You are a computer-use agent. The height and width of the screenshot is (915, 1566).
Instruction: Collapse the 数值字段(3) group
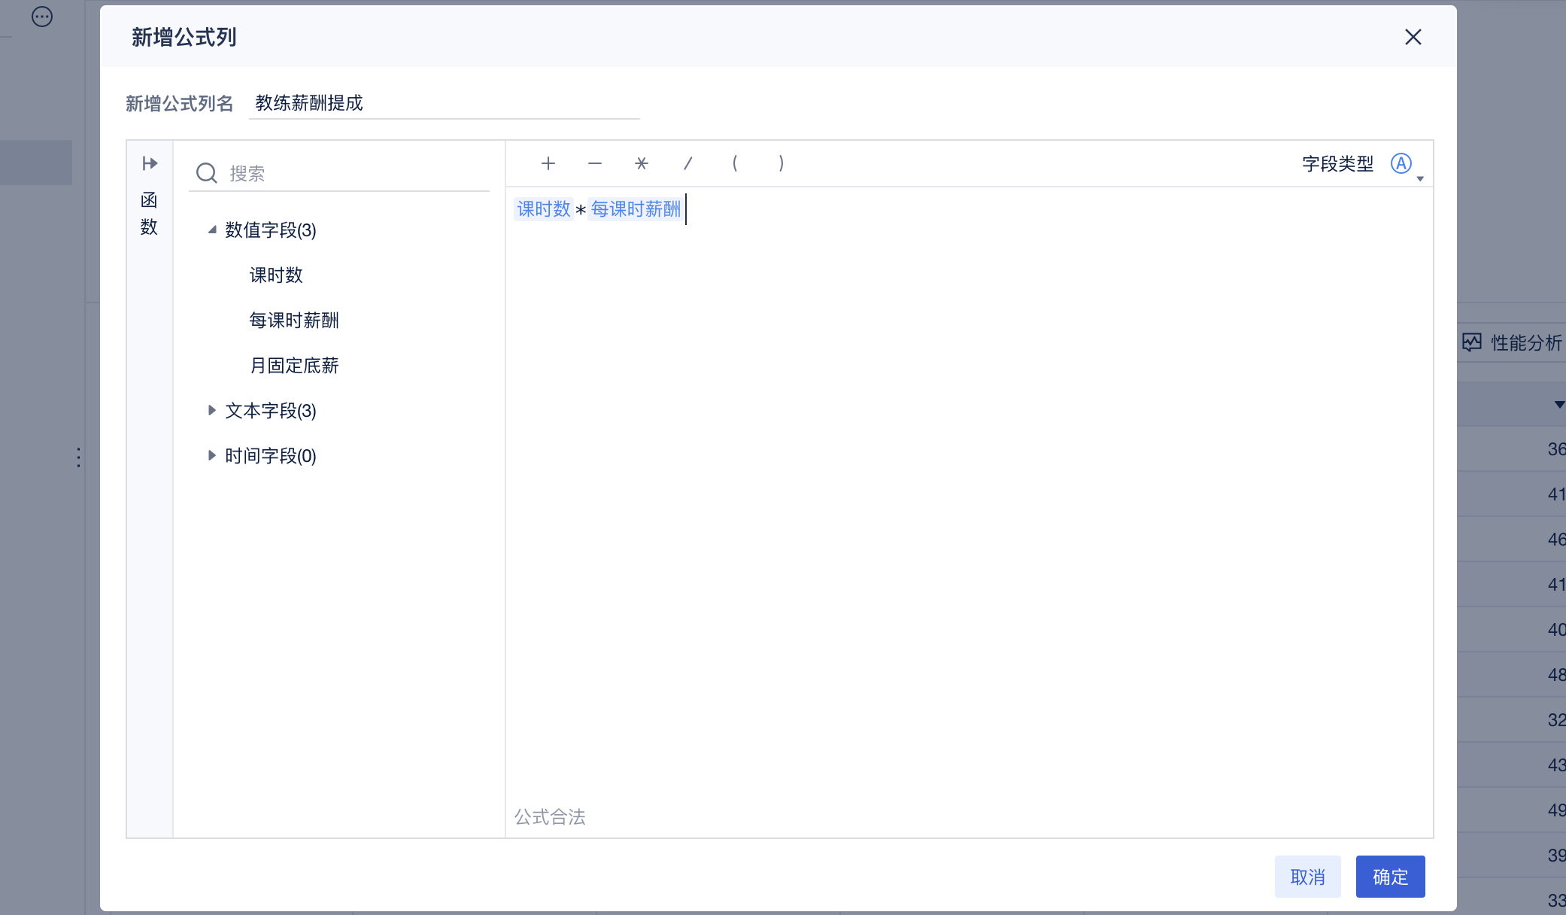[x=212, y=230]
